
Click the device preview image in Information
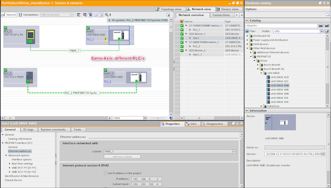click(x=280, y=122)
